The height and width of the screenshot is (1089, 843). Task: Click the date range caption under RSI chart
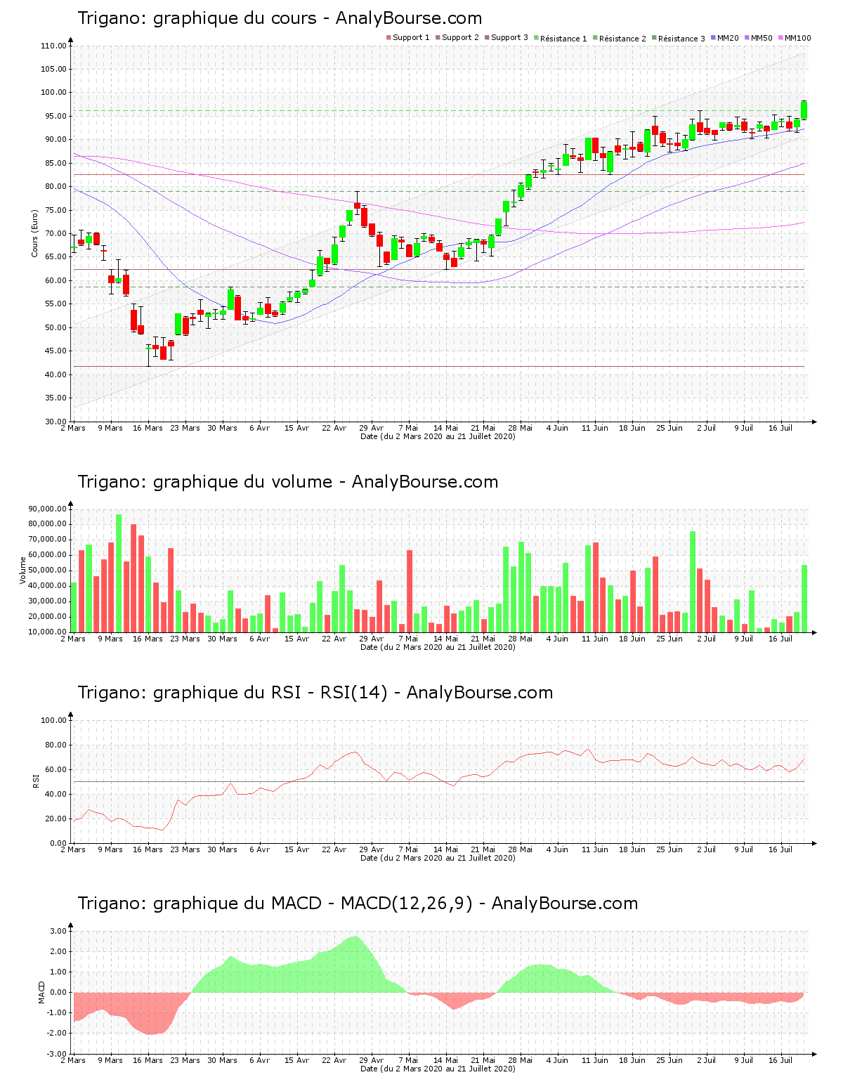(438, 858)
